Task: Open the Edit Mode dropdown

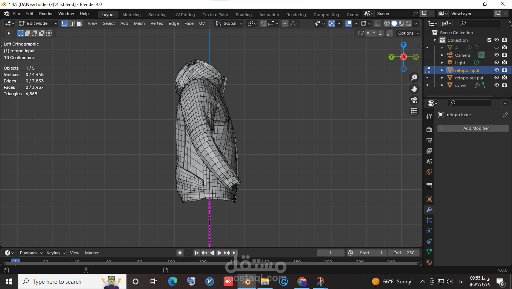Action: point(38,23)
